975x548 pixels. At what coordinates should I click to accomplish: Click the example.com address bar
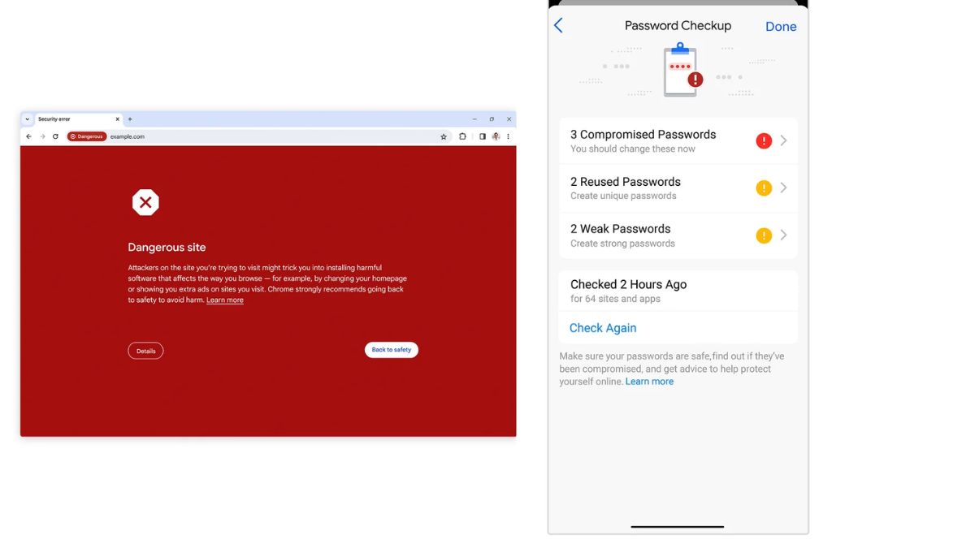tap(276, 136)
